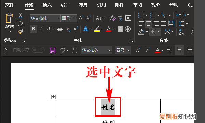Apply numbered list
Viewport: 205px width, 123px height.
152,15
